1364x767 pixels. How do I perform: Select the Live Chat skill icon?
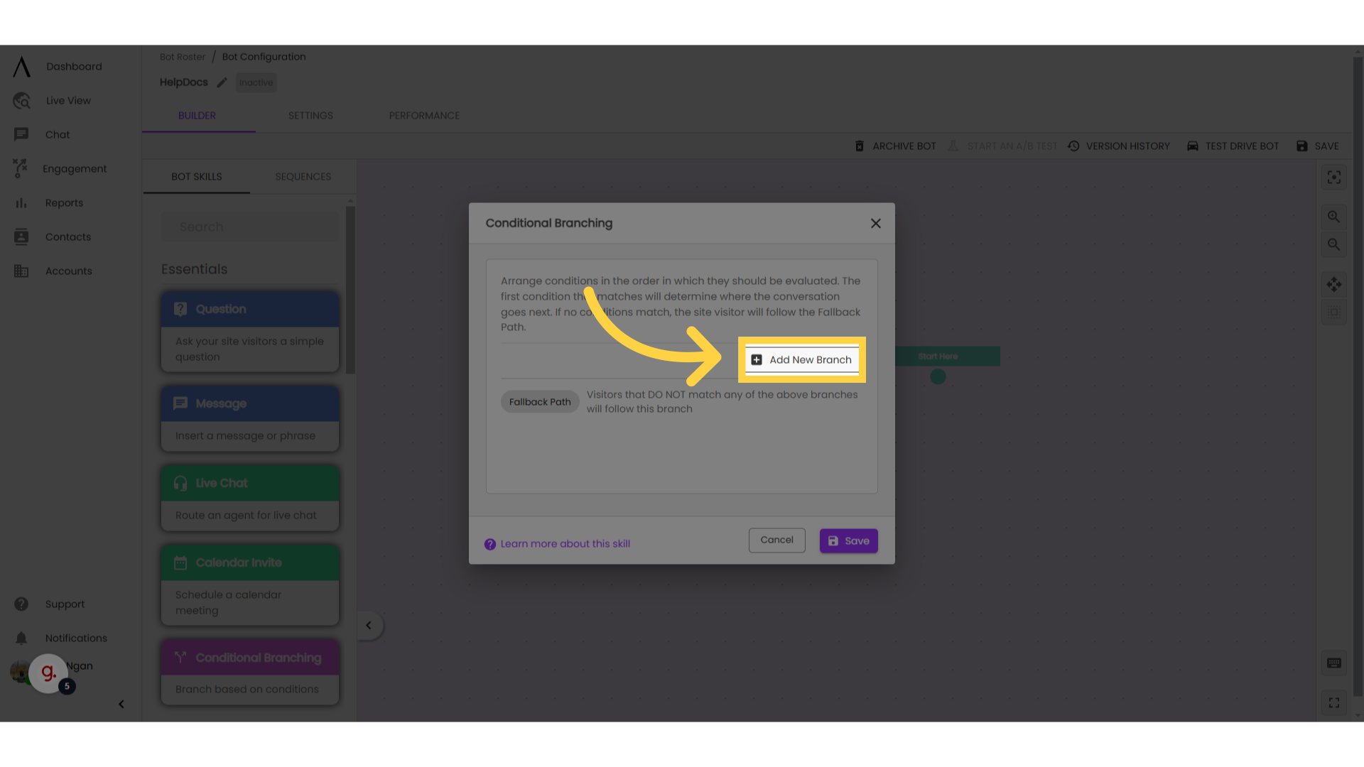click(x=180, y=482)
